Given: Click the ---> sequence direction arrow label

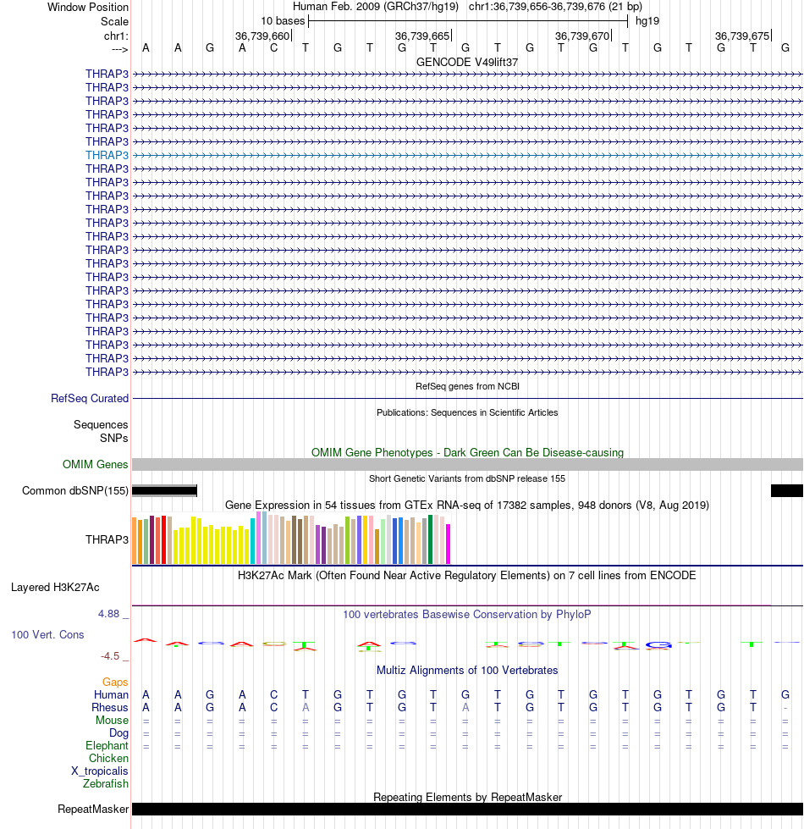Looking at the screenshot, I should click(120, 49).
